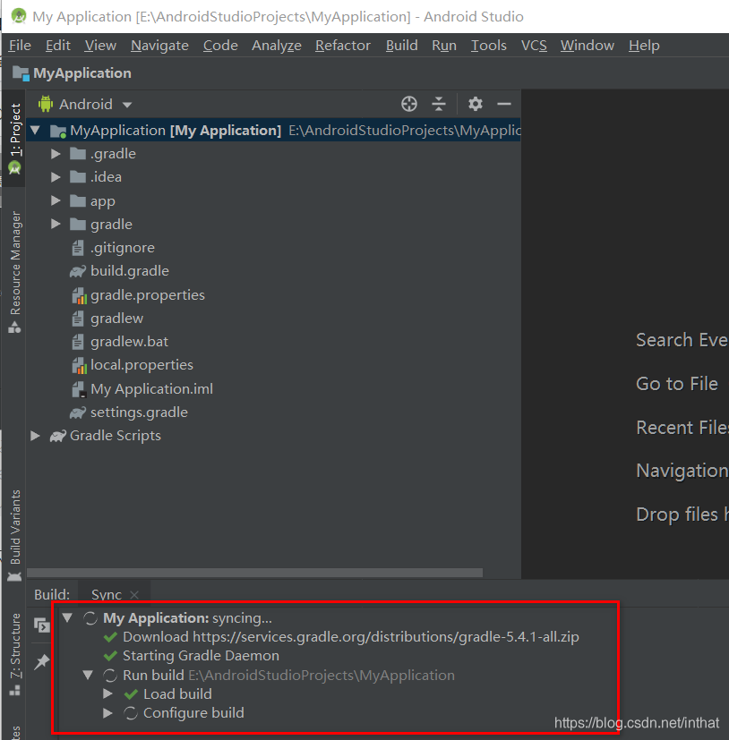Click the green check beside Starting Gradle Daemon
This screenshot has width=729, height=740.
coord(110,656)
